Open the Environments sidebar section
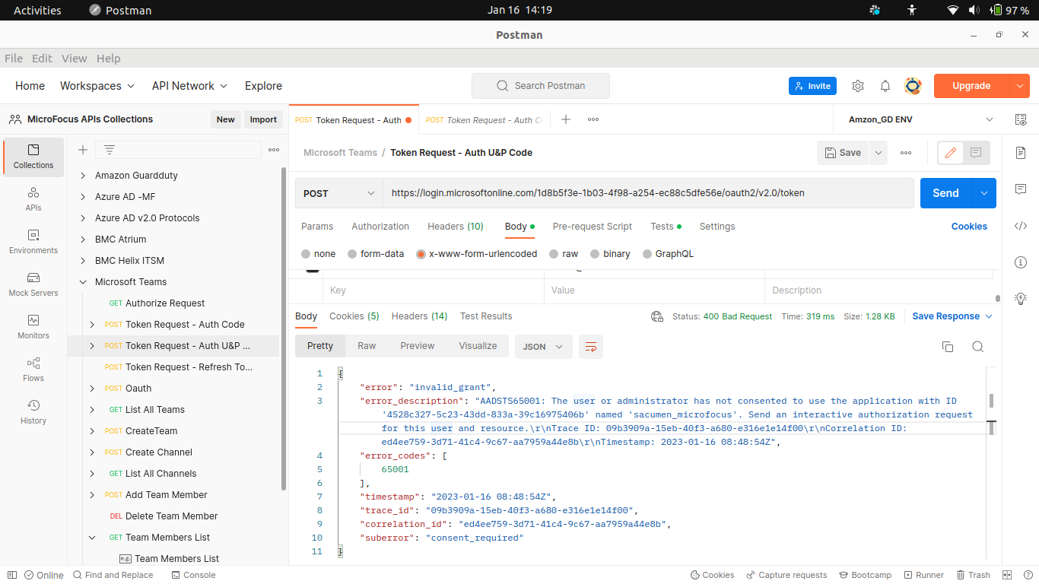The image size is (1039, 584). 33,242
